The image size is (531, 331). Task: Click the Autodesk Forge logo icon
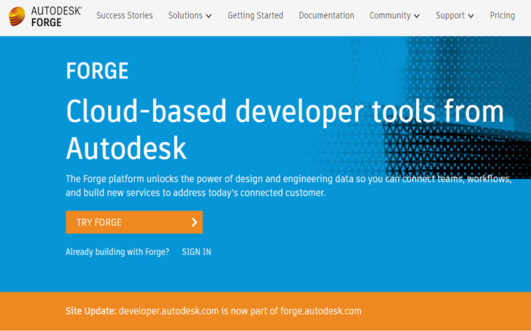point(17,16)
